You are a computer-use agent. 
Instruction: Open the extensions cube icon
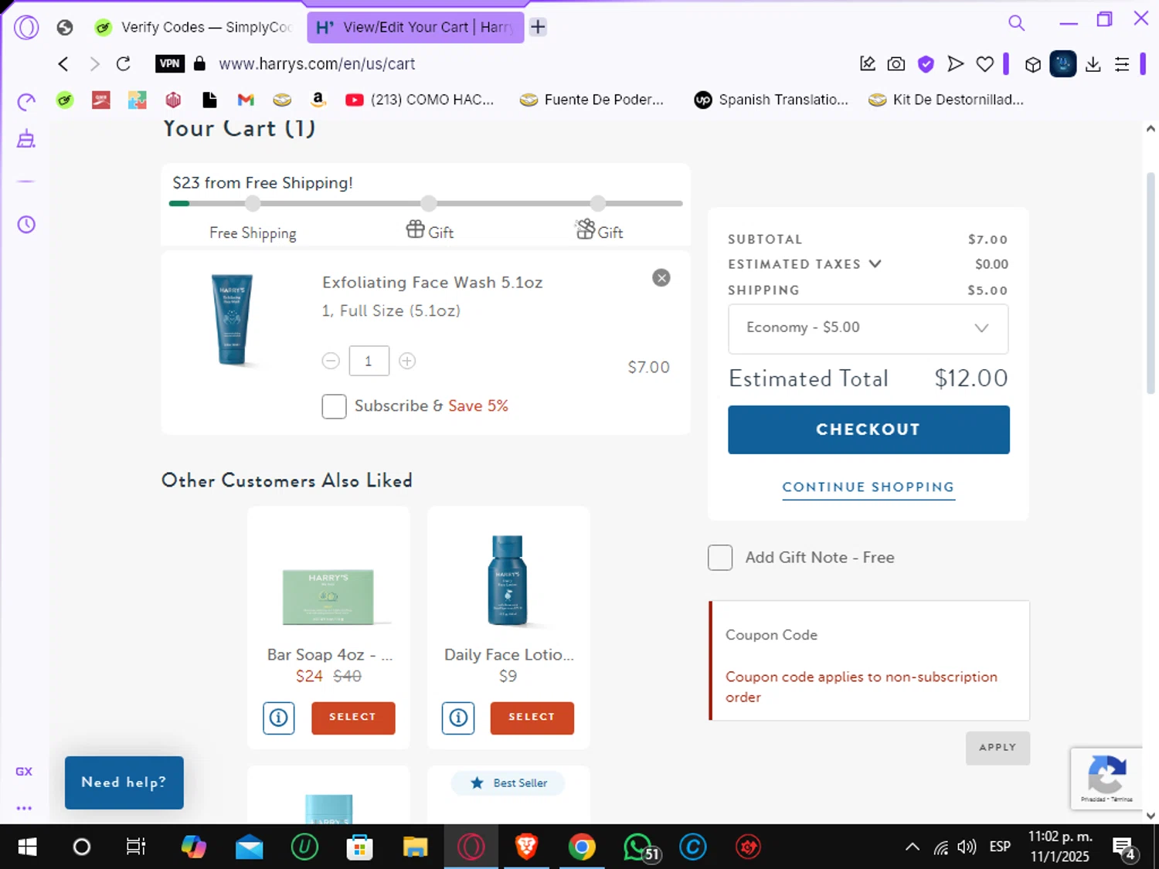click(x=1033, y=65)
